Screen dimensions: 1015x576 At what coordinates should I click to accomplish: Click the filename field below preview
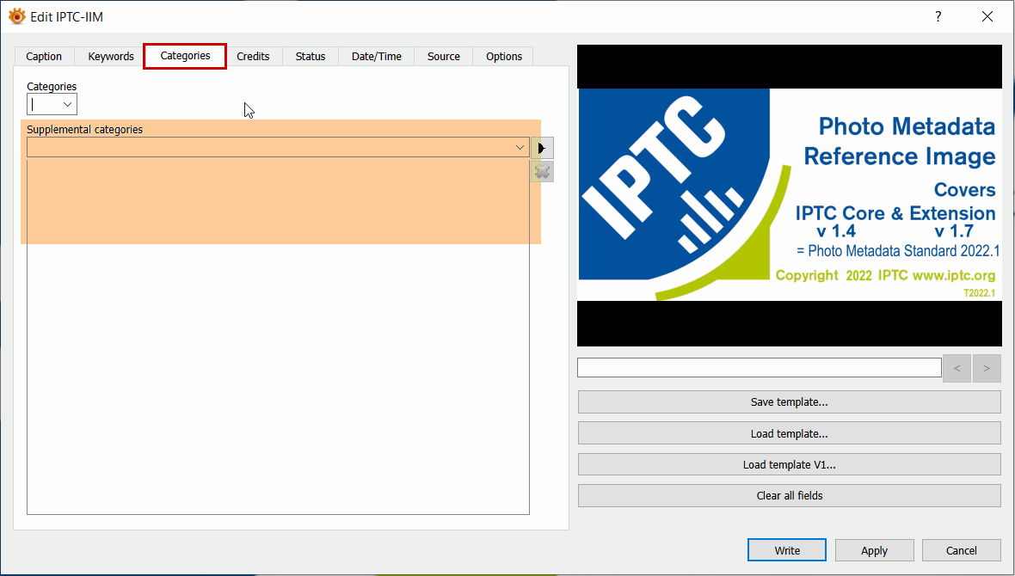(x=760, y=368)
